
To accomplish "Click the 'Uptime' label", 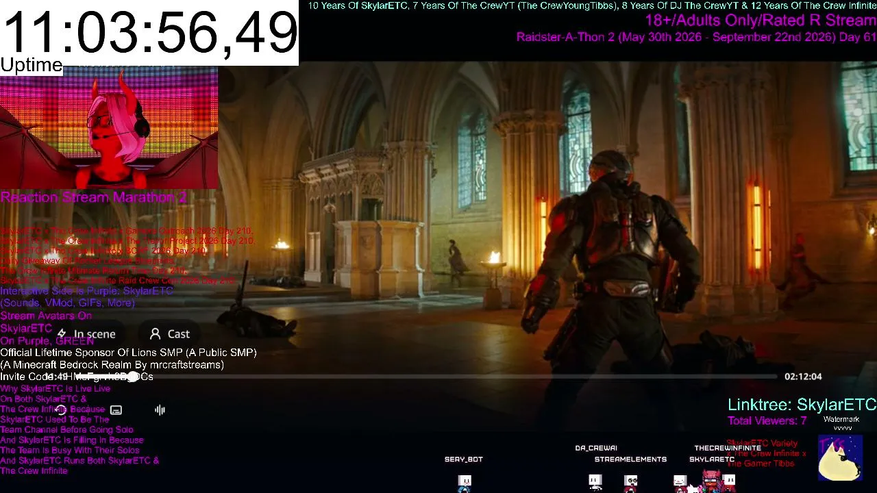I will (32, 65).
